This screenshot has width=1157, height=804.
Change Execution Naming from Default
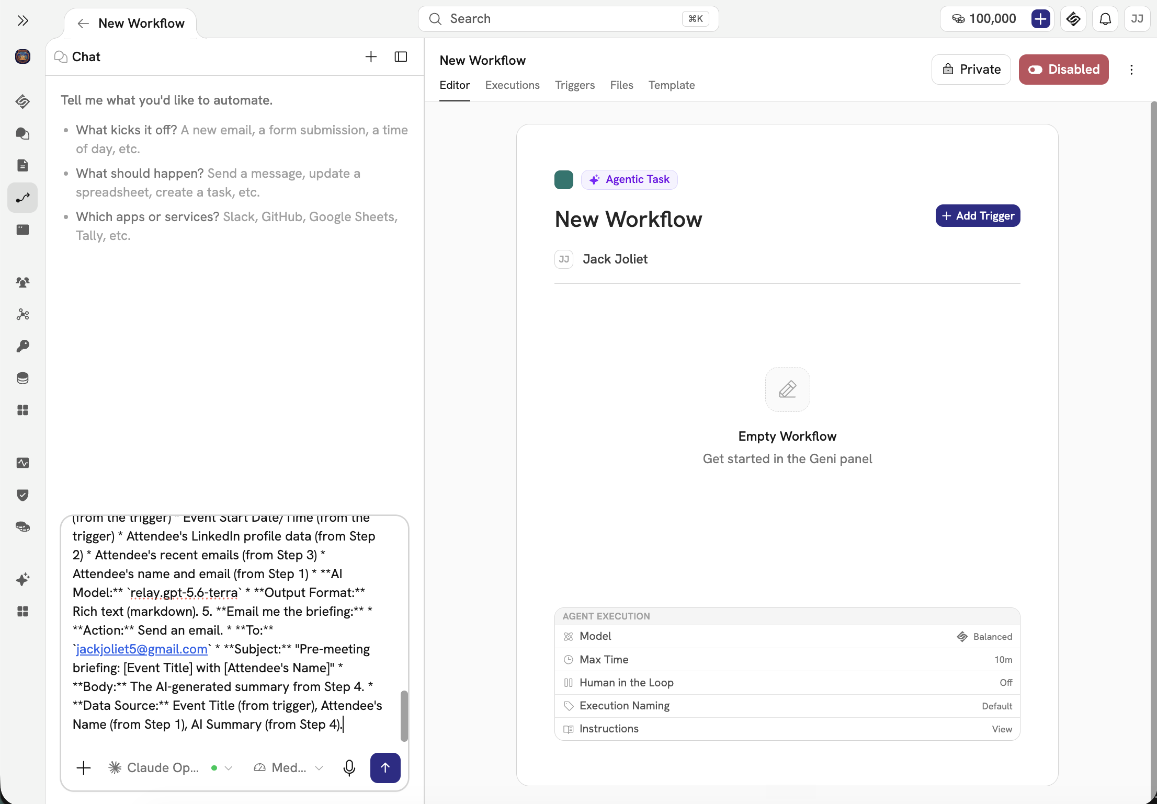click(787, 706)
